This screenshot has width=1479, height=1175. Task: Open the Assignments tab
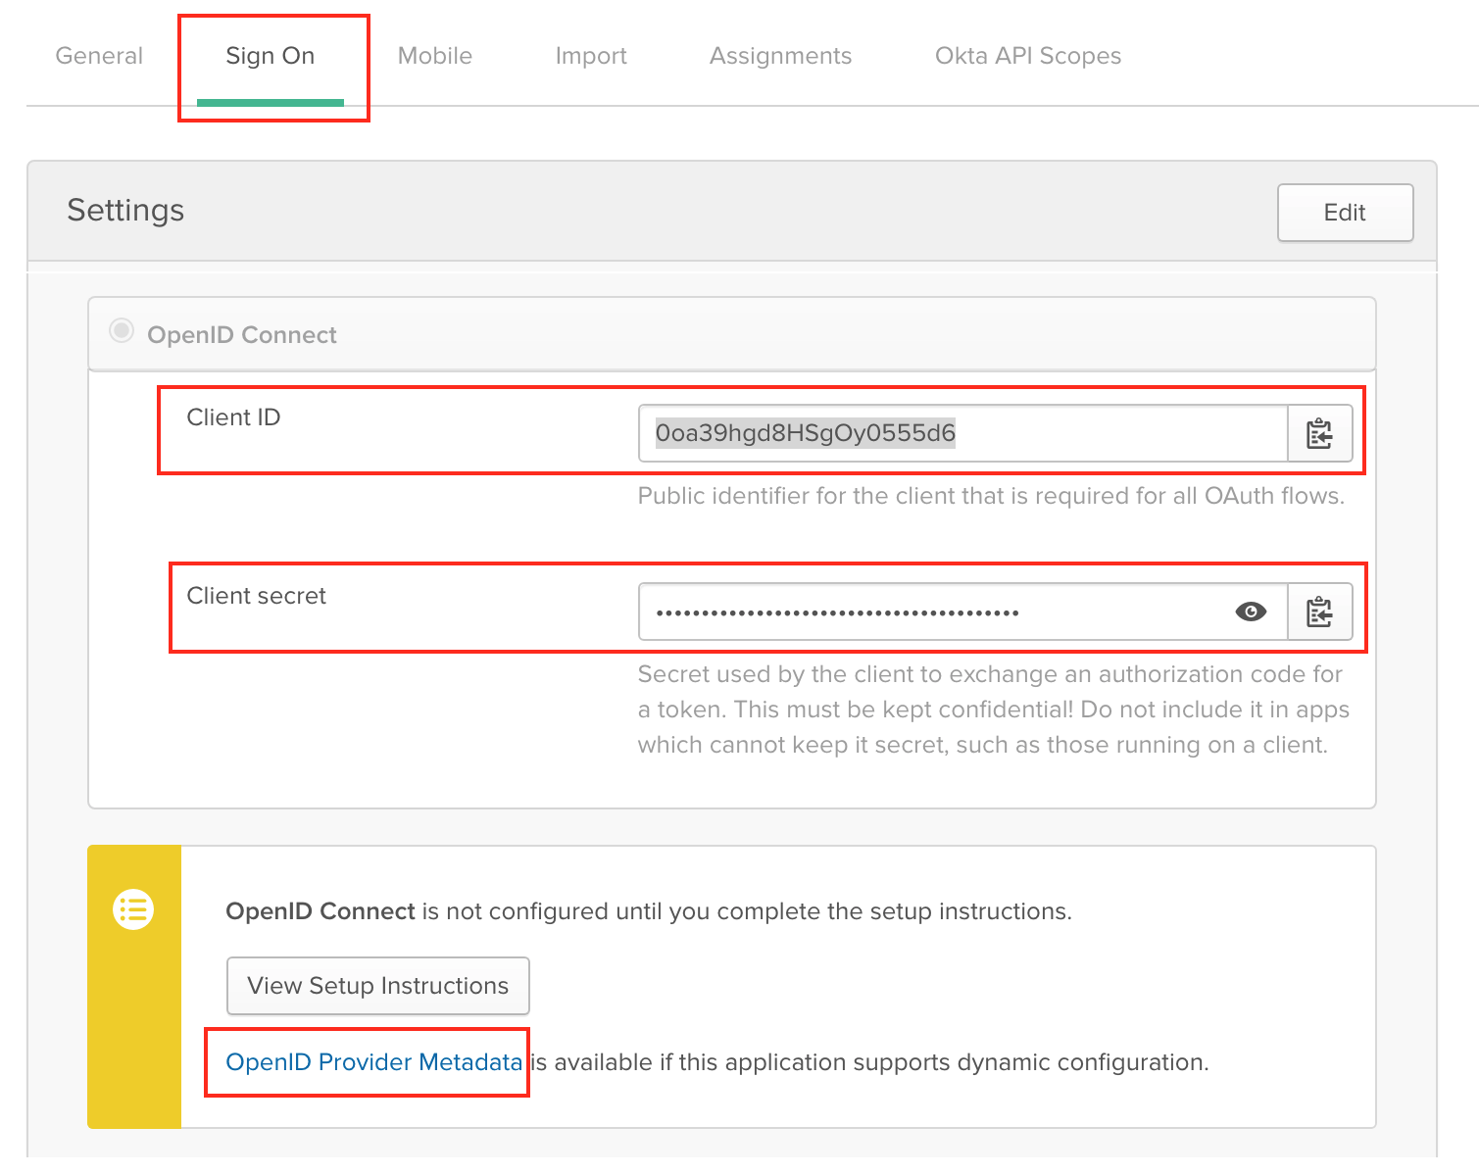click(779, 56)
